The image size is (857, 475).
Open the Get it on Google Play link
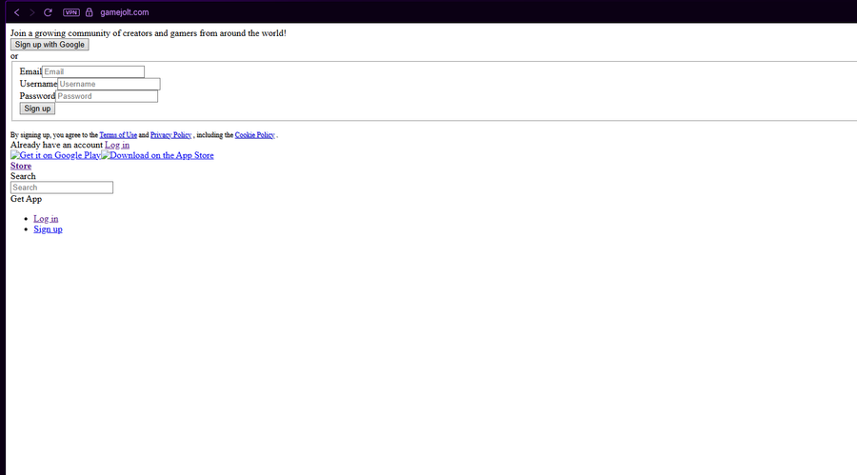pos(56,155)
